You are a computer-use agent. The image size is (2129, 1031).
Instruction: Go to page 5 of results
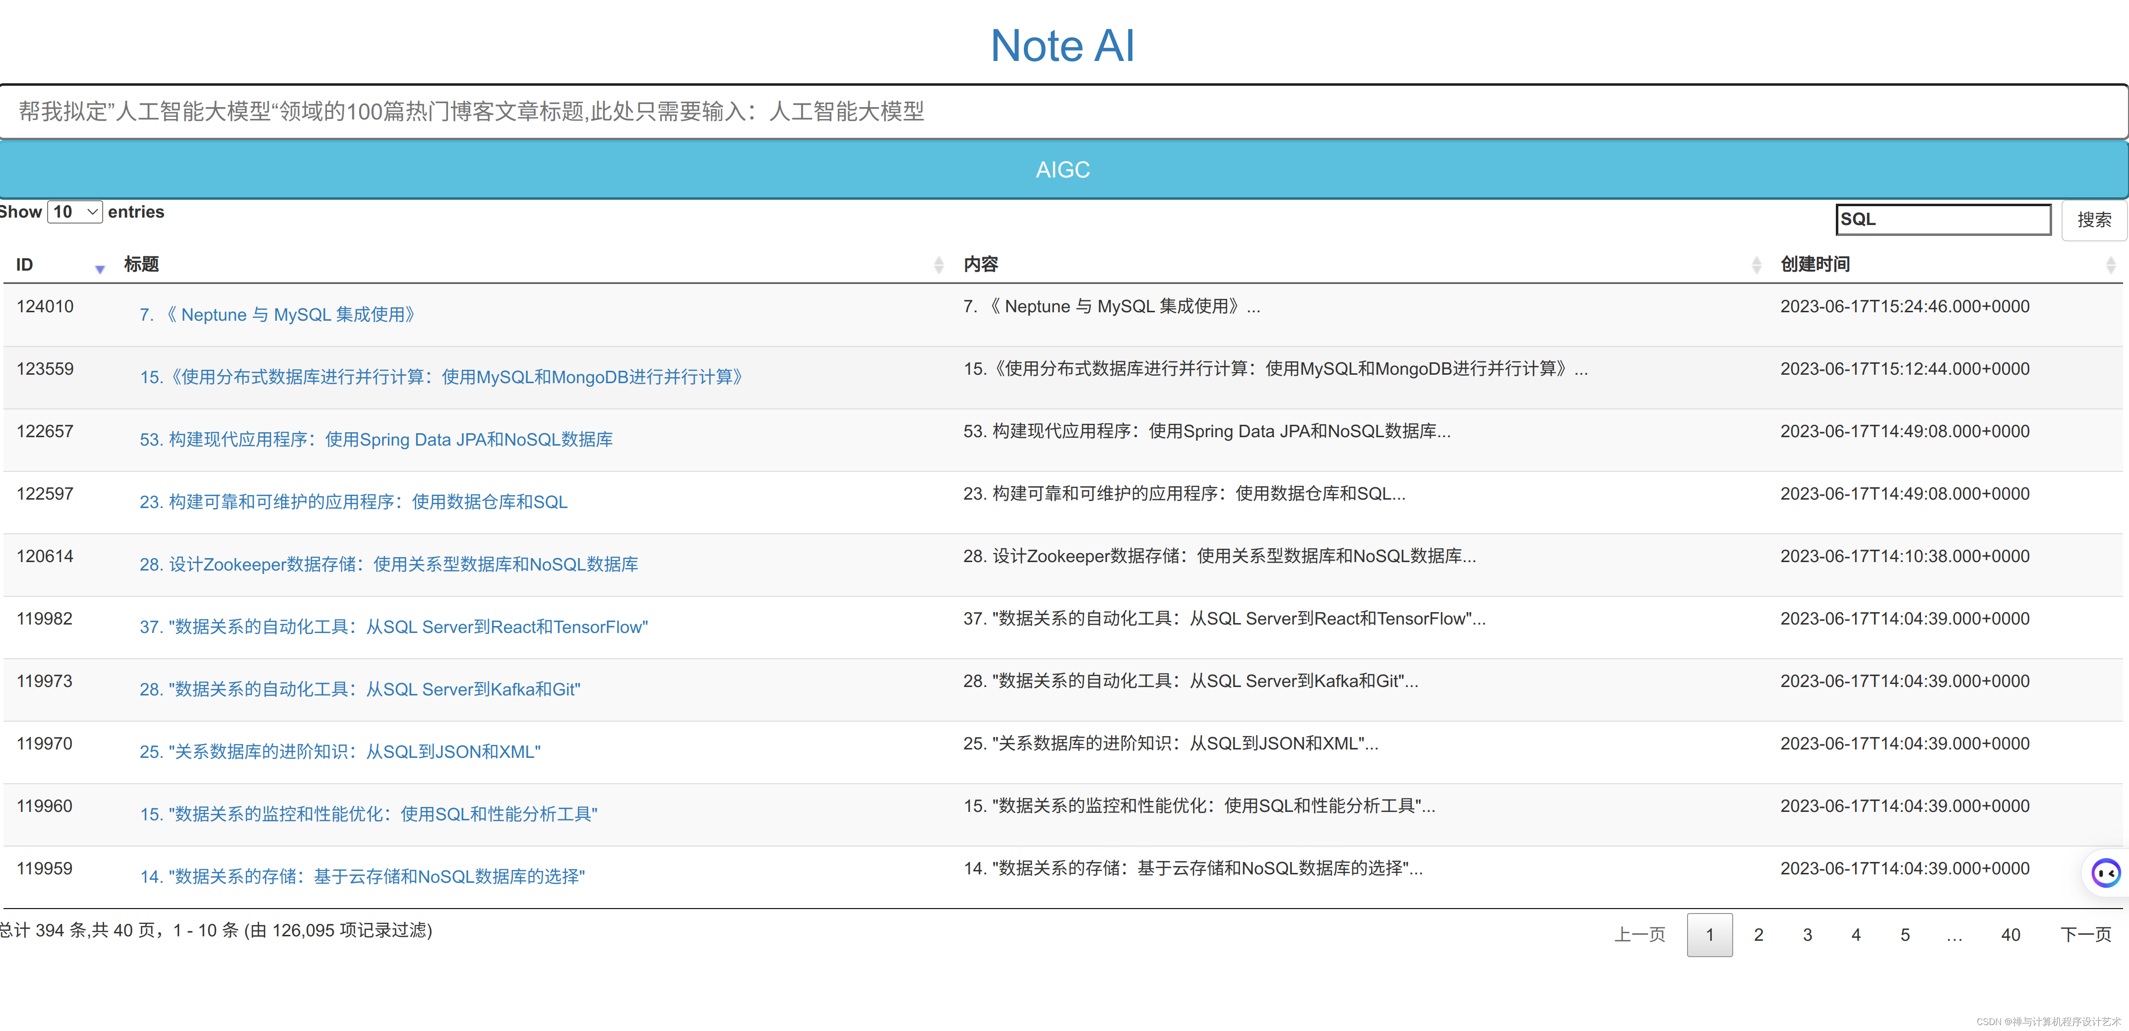[1904, 934]
